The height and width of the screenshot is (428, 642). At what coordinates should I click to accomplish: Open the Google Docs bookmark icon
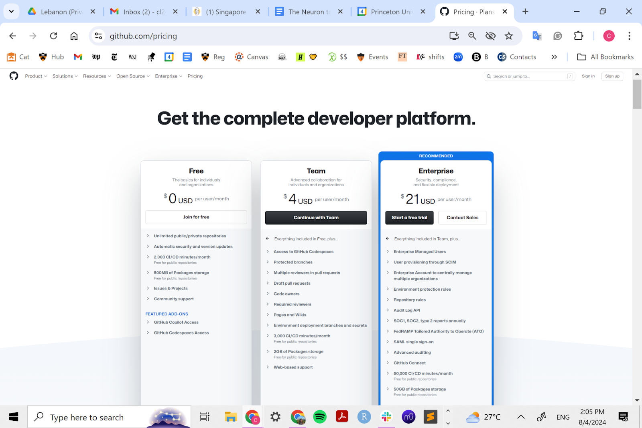click(x=187, y=57)
